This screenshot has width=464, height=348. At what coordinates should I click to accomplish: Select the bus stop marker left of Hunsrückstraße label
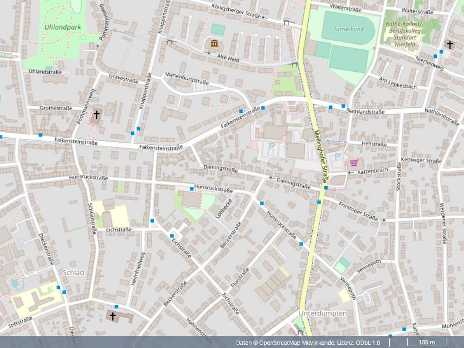tap(192, 189)
